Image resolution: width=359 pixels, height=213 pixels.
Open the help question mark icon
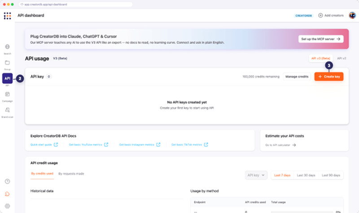pyautogui.click(x=7, y=182)
